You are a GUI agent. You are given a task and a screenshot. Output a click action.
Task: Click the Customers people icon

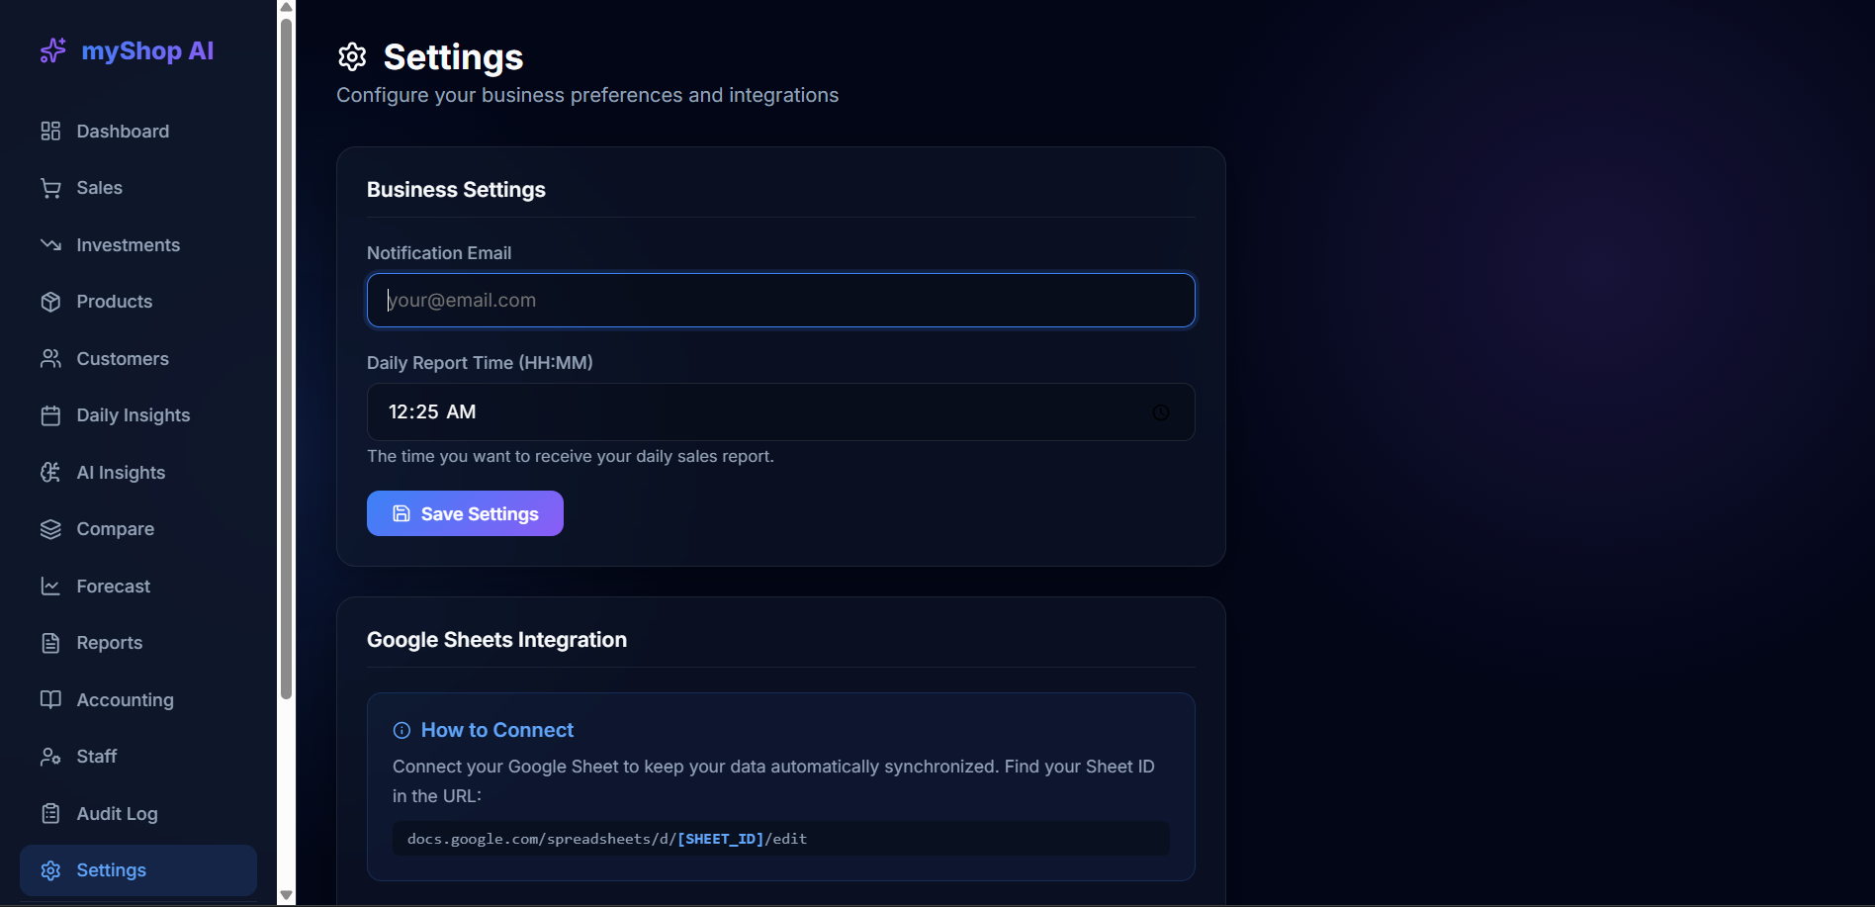click(x=50, y=359)
